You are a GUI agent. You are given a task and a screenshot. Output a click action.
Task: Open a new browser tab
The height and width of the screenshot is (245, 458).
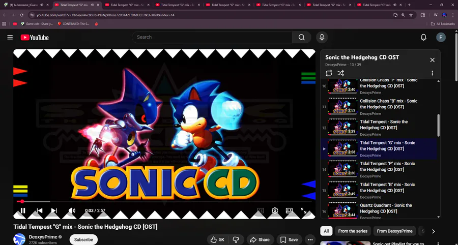(409, 5)
